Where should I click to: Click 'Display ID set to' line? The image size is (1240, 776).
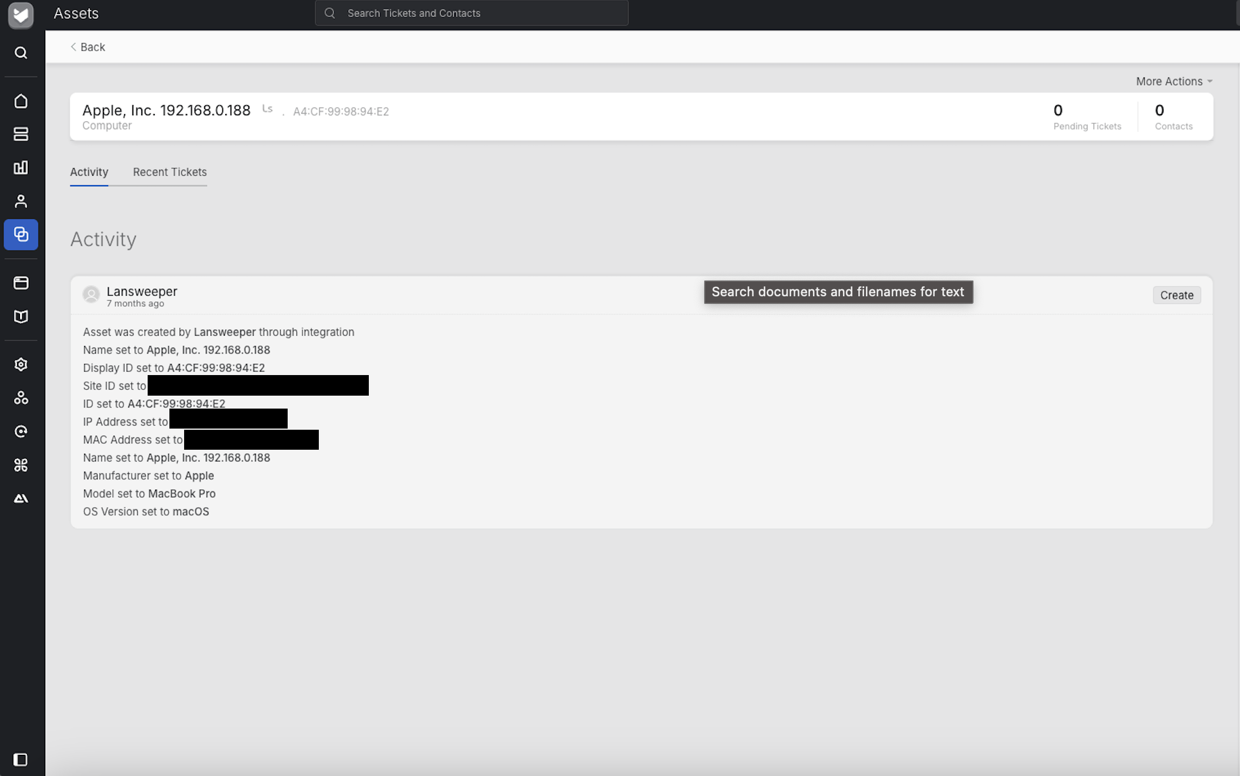(174, 368)
